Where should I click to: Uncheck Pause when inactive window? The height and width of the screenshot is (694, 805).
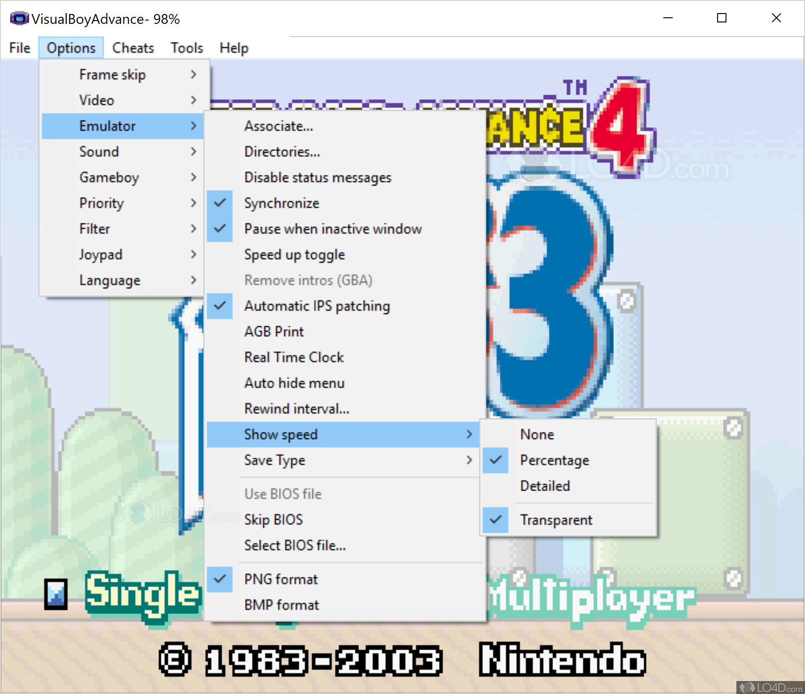click(333, 229)
